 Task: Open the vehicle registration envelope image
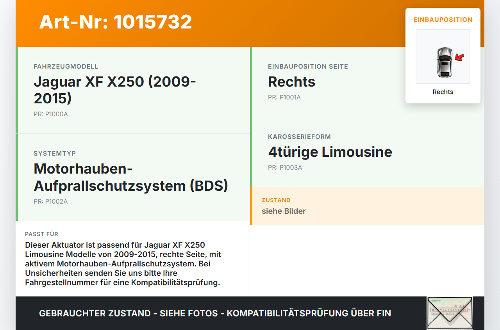point(448,313)
